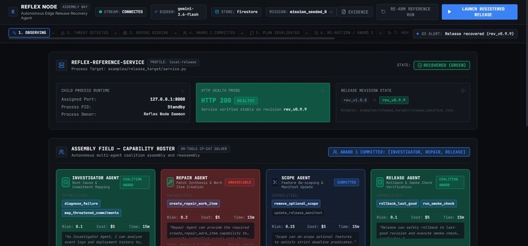
Task: Click the Investigator Agent bid quote text
Action: coord(105,239)
